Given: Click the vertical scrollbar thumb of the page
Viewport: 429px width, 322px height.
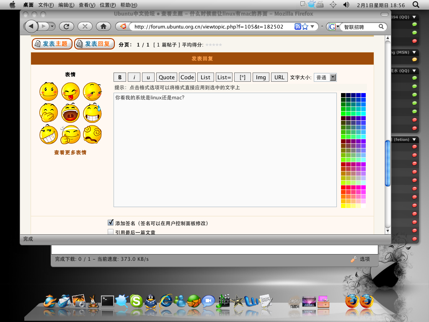Looking at the screenshot, I should [x=388, y=163].
